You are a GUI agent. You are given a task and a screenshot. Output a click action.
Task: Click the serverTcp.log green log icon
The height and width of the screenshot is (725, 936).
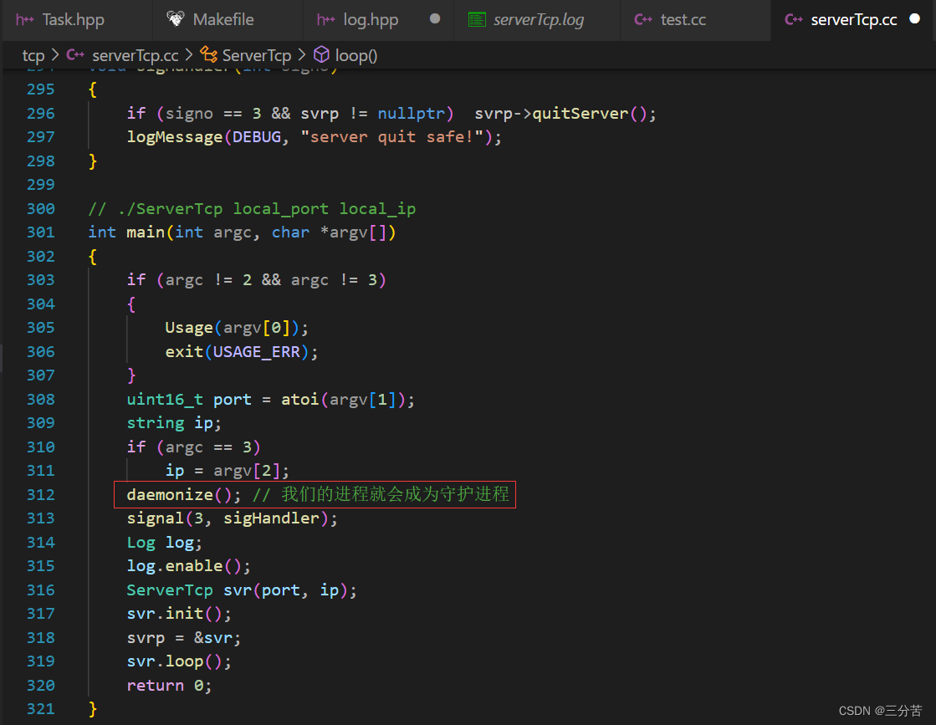pos(477,20)
